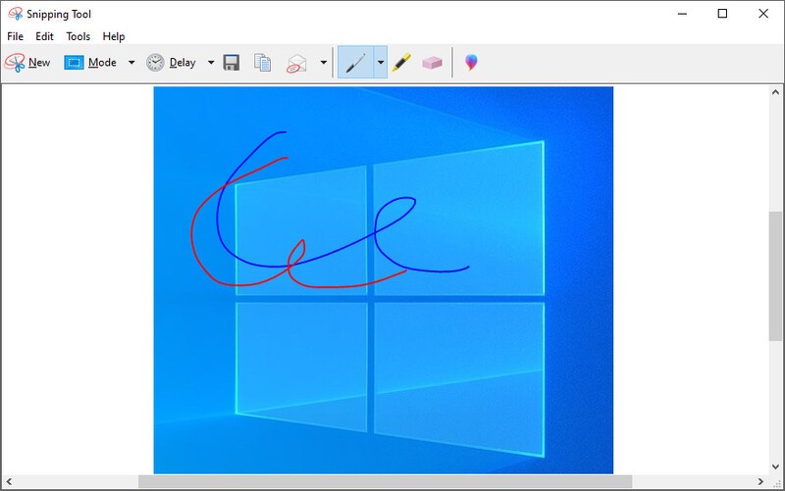Send snip via the envelope icon
This screenshot has width=785, height=491.
pos(296,64)
